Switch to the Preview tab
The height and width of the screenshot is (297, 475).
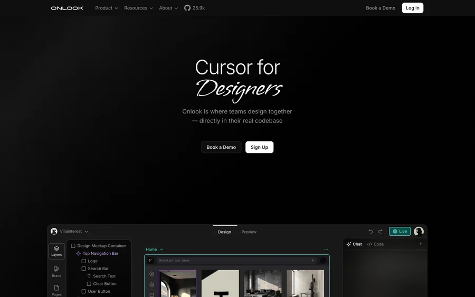pos(249,232)
